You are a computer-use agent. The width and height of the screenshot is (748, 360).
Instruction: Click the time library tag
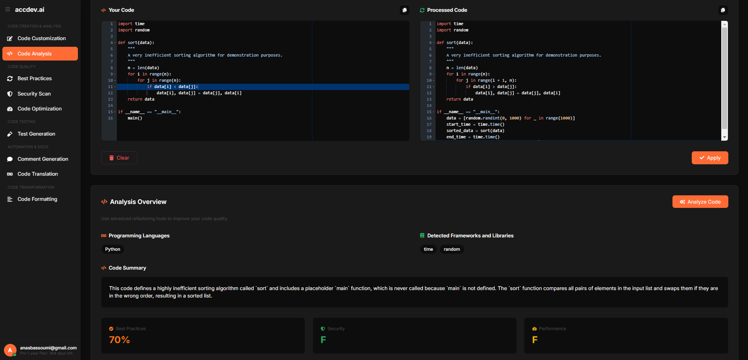pos(428,250)
